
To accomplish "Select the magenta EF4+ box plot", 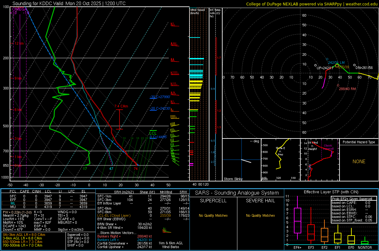I will (297, 218).
